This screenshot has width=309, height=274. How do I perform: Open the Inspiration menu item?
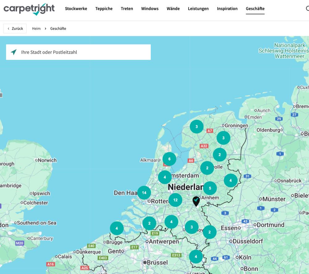(x=227, y=9)
